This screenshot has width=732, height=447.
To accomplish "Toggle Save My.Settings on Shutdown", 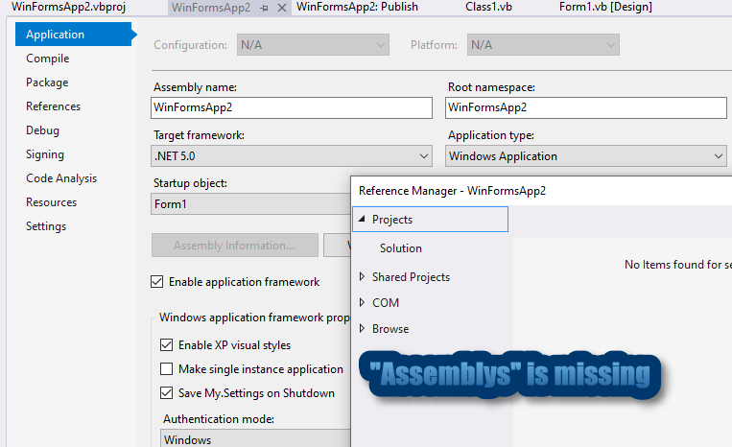I will tap(166, 393).
